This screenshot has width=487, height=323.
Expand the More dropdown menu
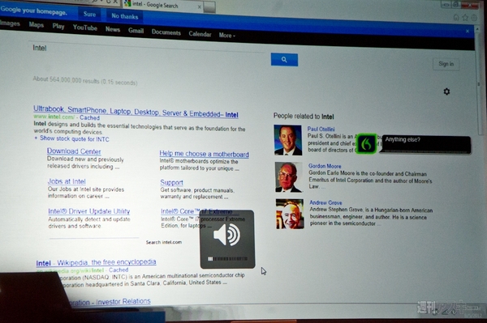pyautogui.click(x=227, y=36)
